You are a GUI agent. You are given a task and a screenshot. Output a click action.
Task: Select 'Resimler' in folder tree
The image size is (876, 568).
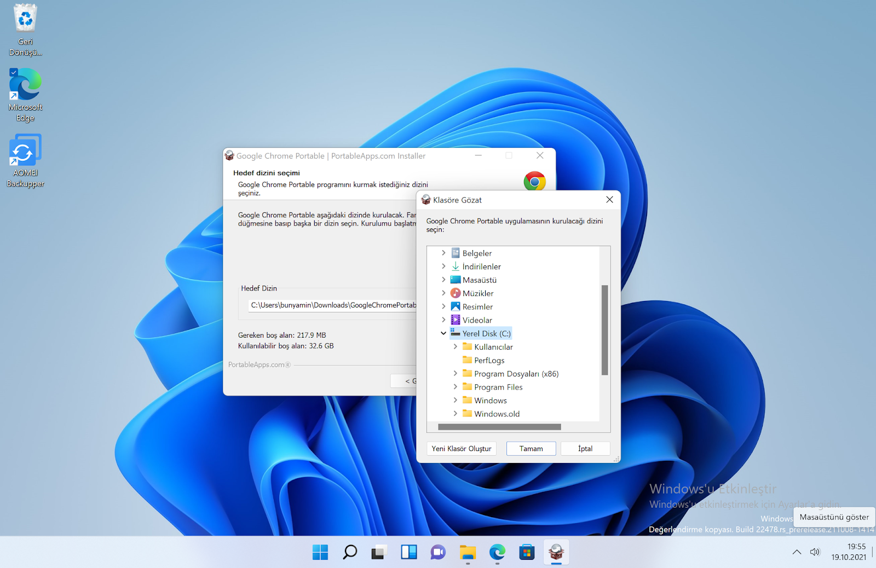click(477, 307)
